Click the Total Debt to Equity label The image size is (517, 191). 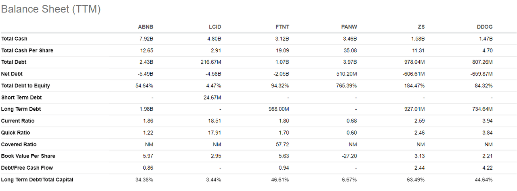(25, 85)
